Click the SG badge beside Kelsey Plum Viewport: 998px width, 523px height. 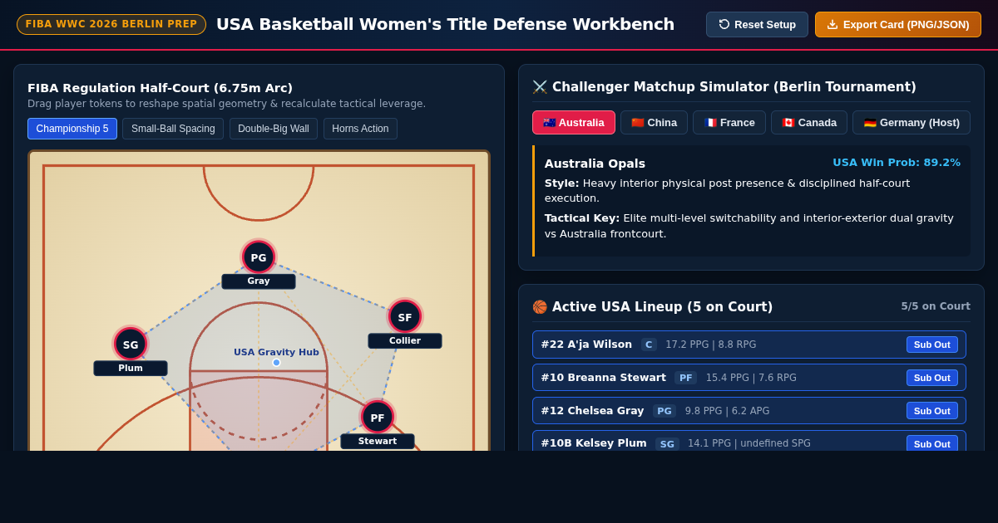click(x=667, y=444)
